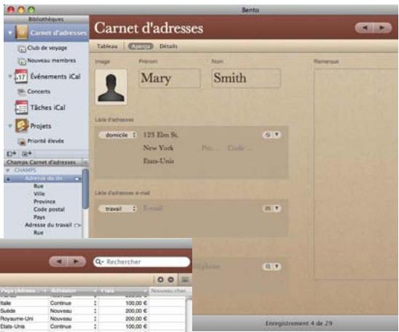Click the add new library icon

click(x=11, y=154)
